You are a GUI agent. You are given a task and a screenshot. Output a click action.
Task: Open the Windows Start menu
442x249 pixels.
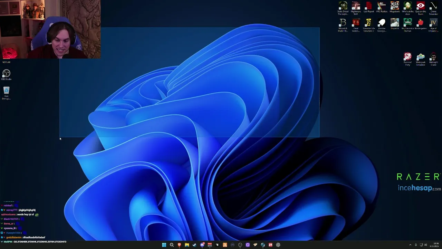pyautogui.click(x=164, y=245)
